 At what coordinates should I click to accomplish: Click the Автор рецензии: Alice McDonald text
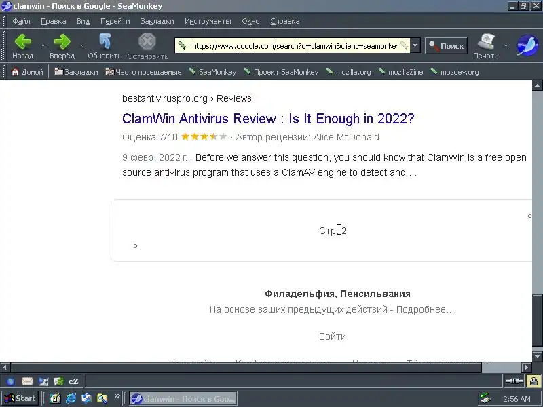[307, 138]
